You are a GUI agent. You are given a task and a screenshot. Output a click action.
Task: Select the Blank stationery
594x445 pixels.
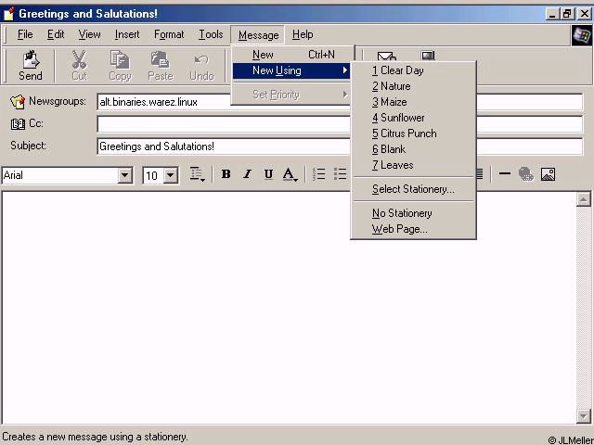point(413,149)
